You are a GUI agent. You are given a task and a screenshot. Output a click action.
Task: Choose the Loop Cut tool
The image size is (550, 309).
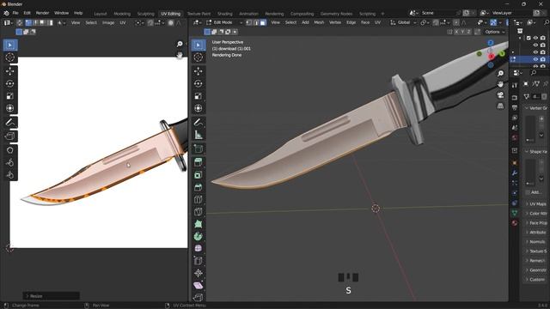pyautogui.click(x=199, y=199)
